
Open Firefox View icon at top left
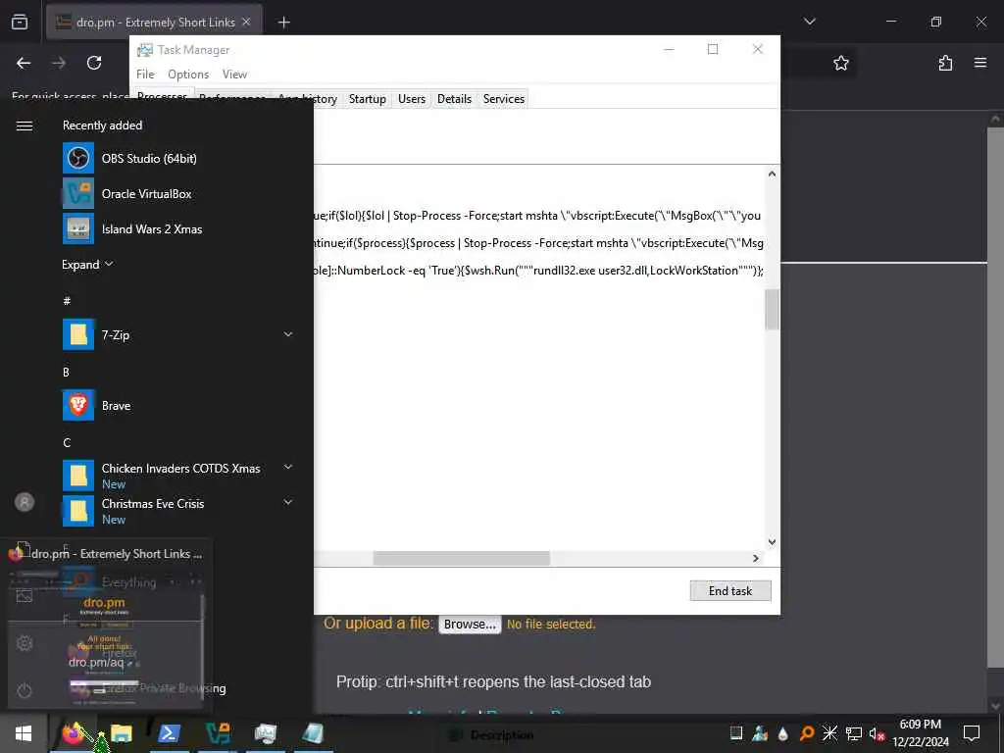[x=20, y=23]
